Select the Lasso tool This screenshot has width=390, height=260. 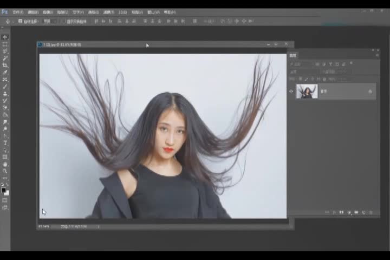point(5,51)
